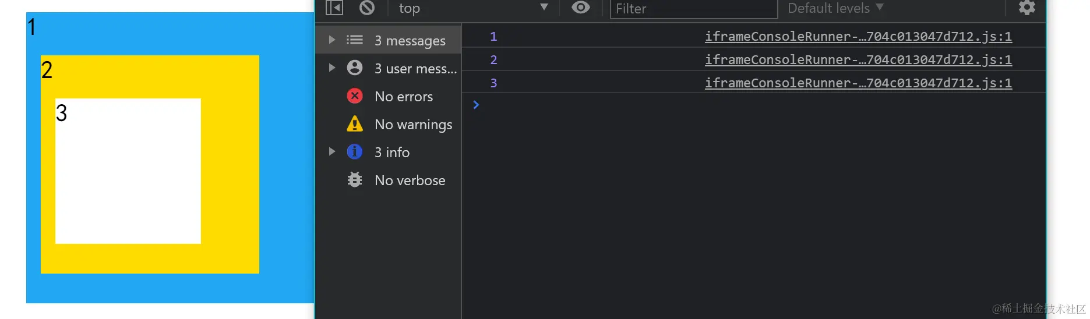Expand the 3 user messages group
Screen dimensions: 1090x319
point(332,68)
